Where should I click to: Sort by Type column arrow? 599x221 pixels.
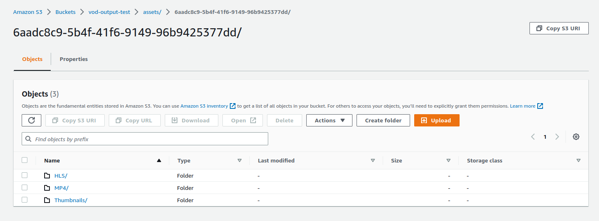(240, 160)
